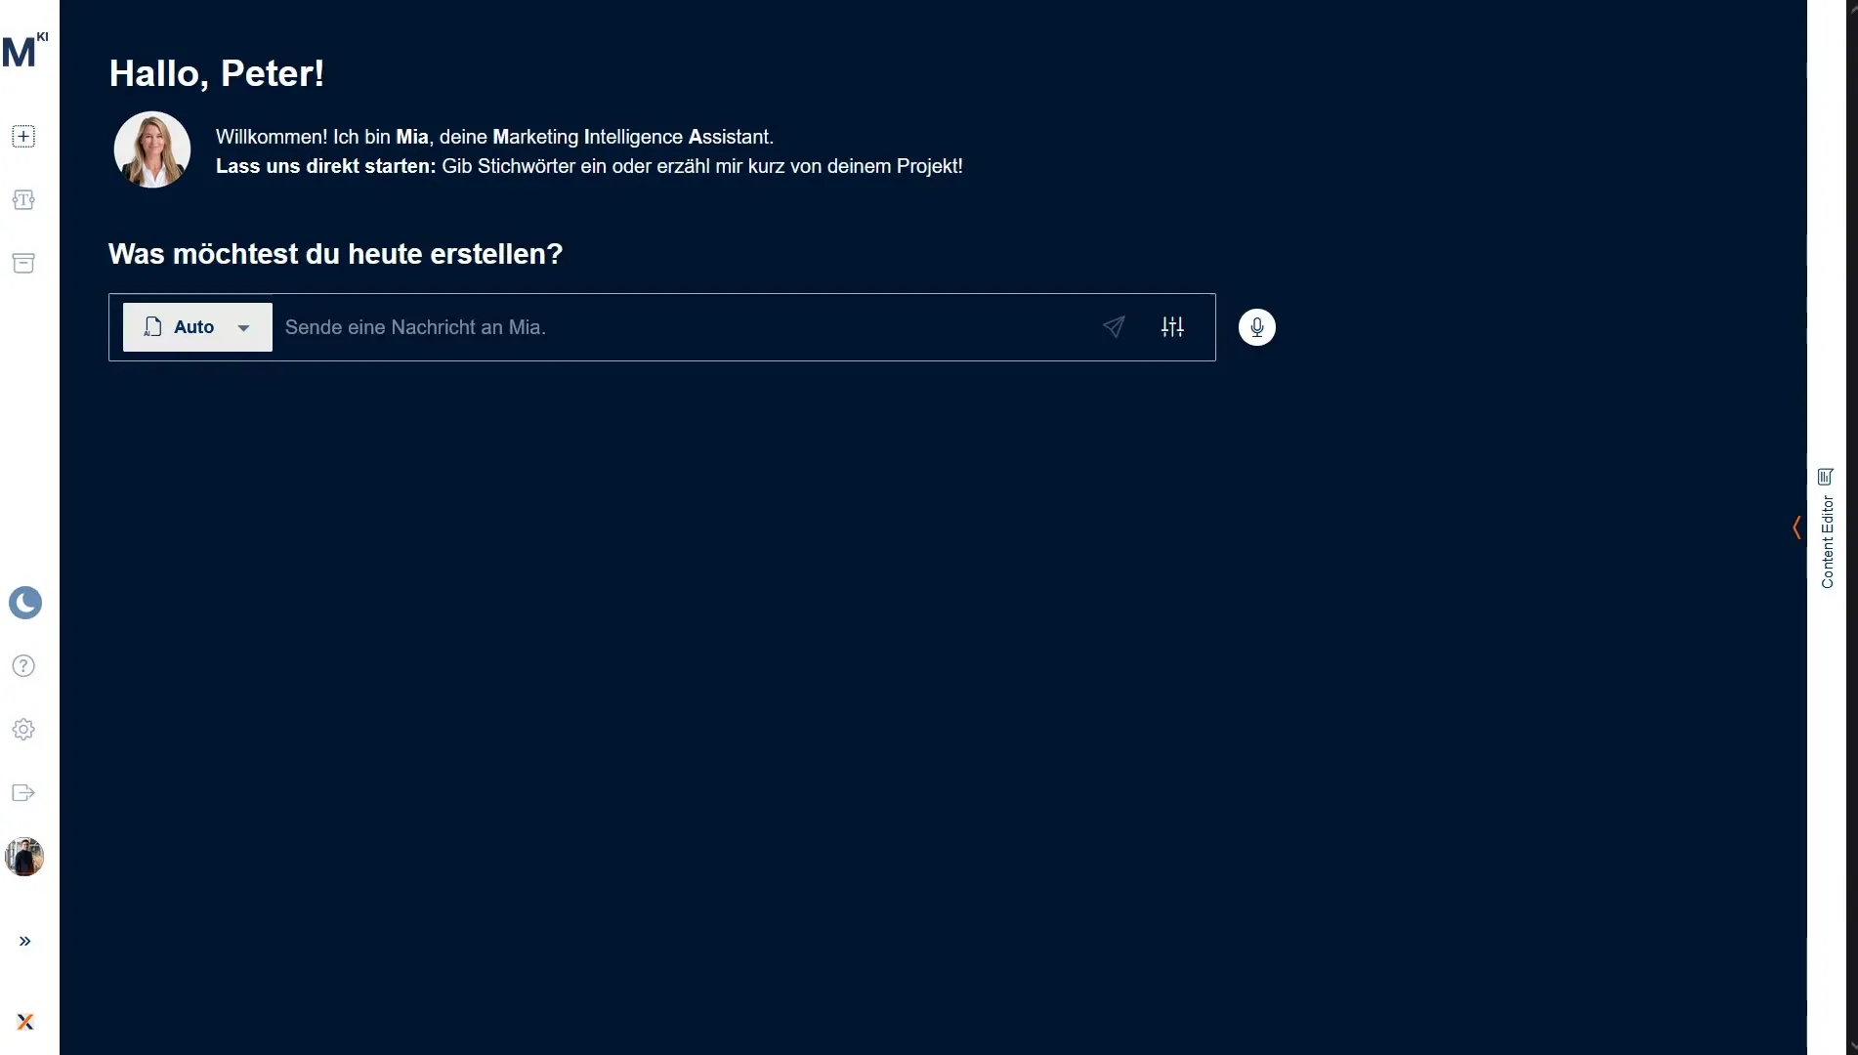Viewport: 1858px width, 1055px height.
Task: Open help via the question mark icon
Action: (x=23, y=666)
